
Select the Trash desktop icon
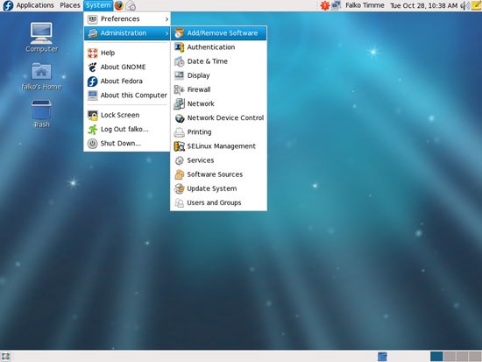coord(41,113)
